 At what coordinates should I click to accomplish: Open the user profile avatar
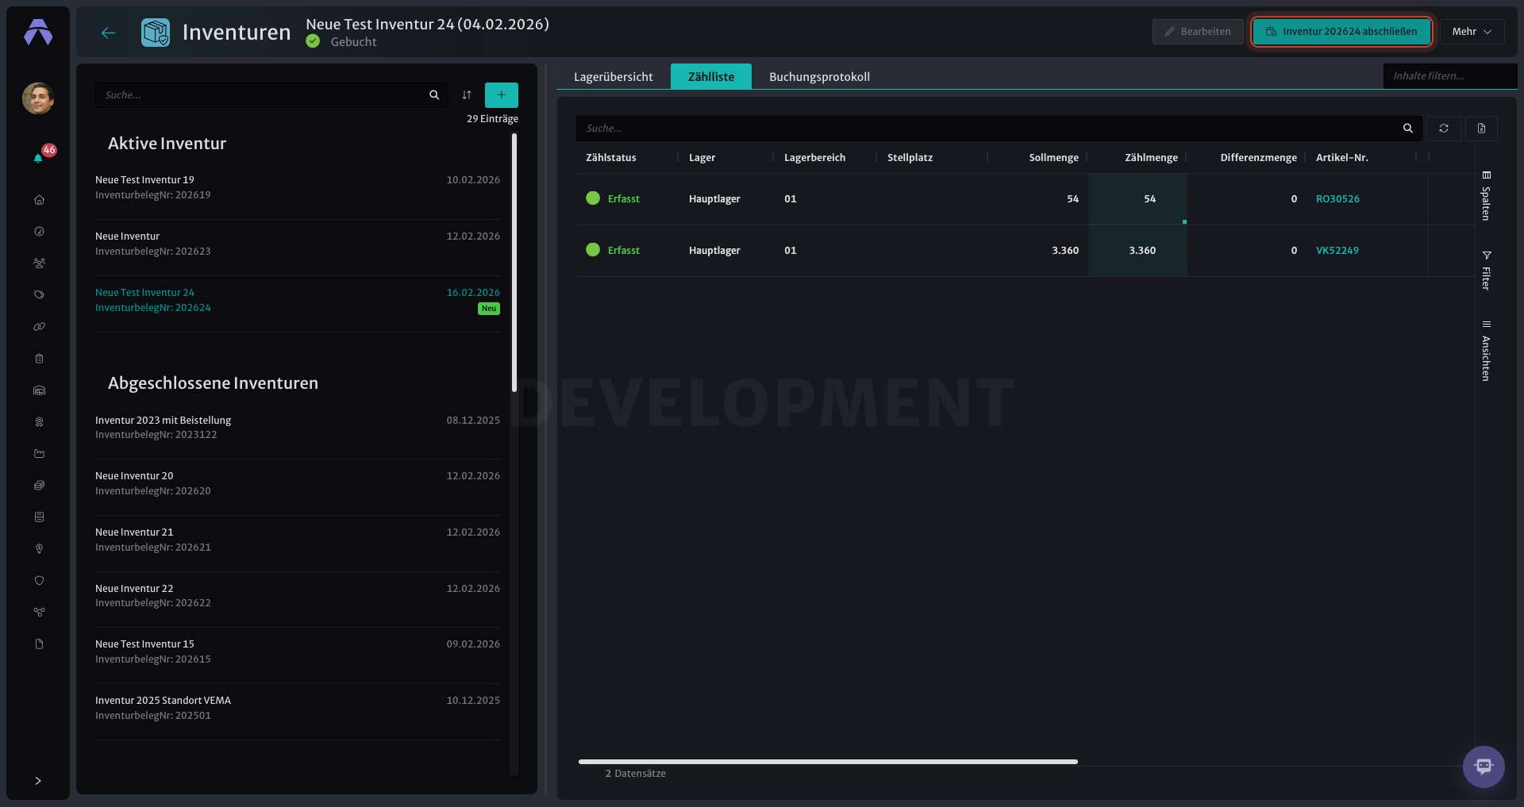(38, 98)
